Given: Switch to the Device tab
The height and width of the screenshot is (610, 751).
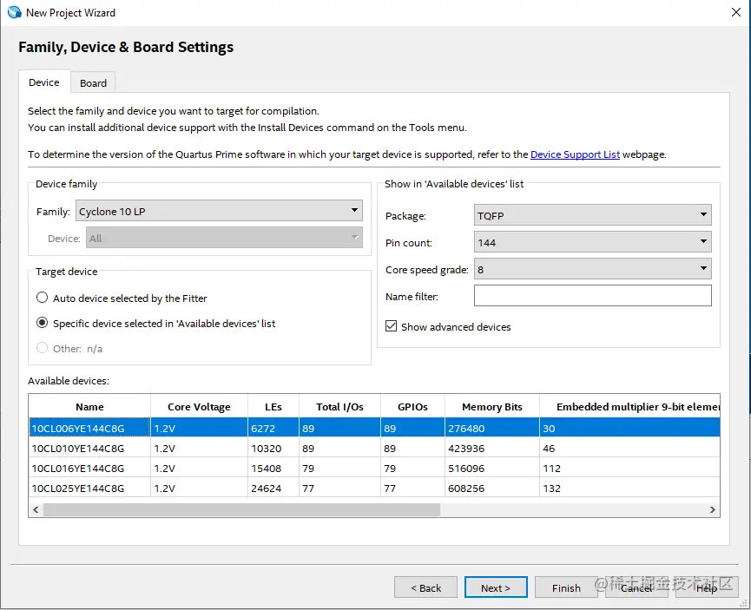Looking at the screenshot, I should tap(44, 82).
